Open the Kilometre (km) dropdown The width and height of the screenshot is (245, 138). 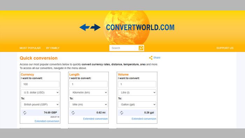point(89,92)
